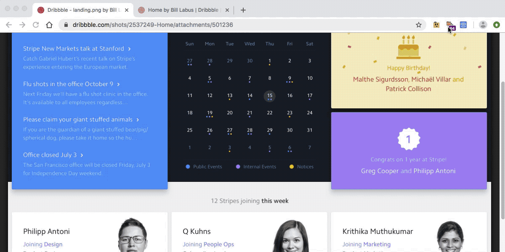Screen dimensions: 505x252
Task: Open the 'Philipp Antoni' new hire card name
Action: [x=46, y=231]
